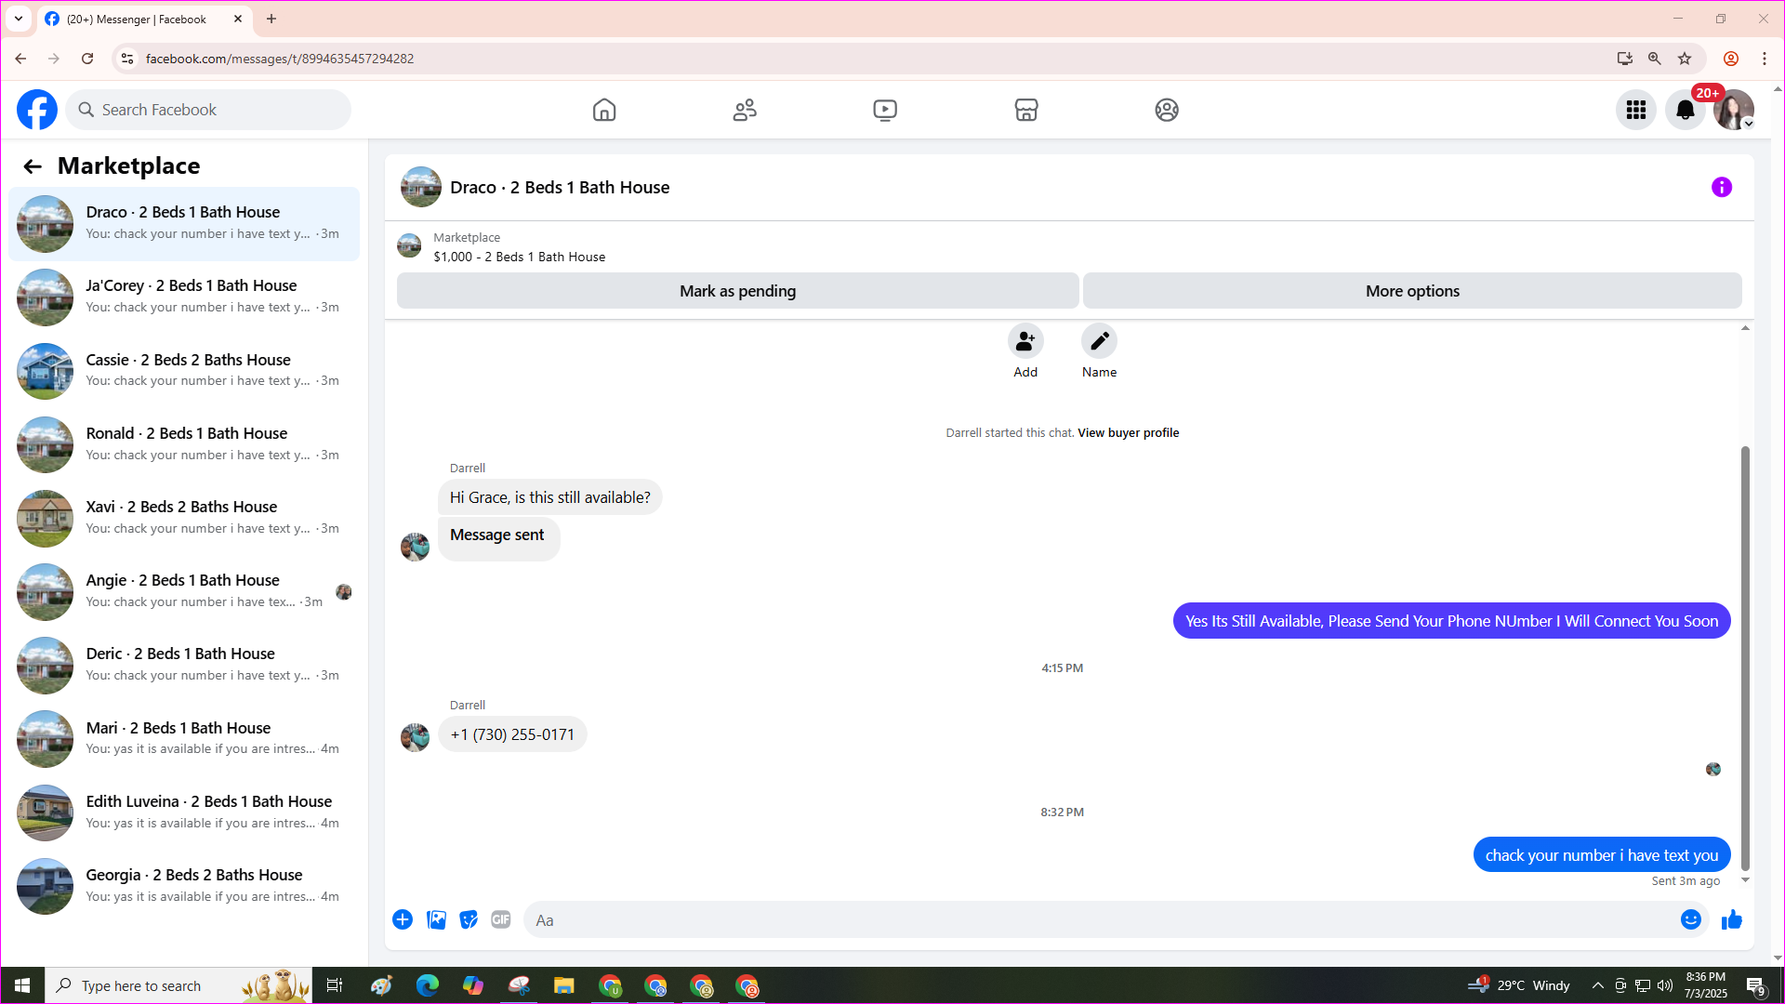Open the sticker picker icon
This screenshot has width=1785, height=1004.
pos(469,920)
